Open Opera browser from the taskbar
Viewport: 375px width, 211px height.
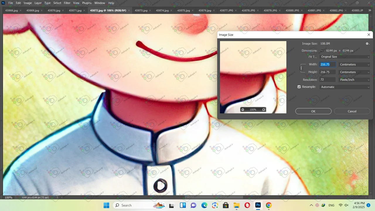247,205
